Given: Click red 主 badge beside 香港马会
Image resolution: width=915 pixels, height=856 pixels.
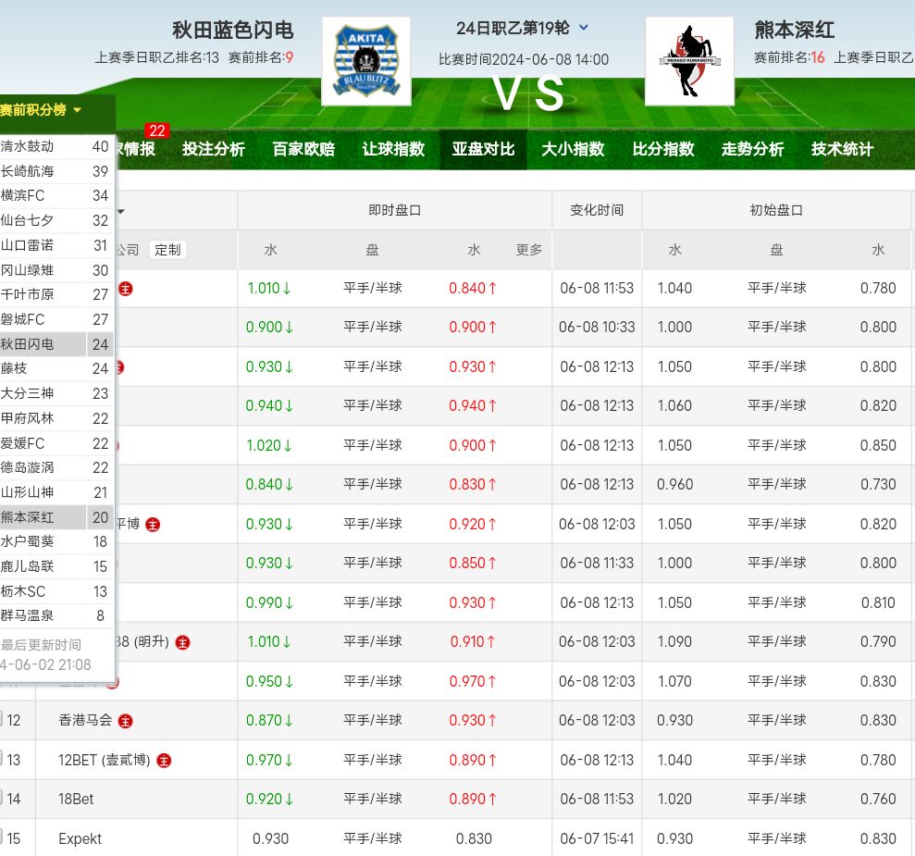Looking at the screenshot, I should click(126, 721).
